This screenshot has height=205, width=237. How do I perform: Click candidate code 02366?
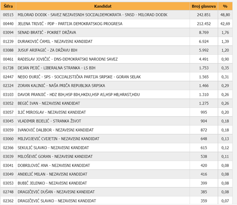[x=8, y=147]
